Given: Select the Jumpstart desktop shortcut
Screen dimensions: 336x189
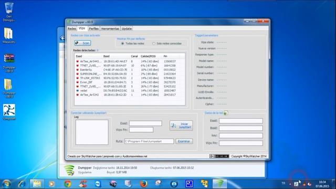Looking at the screenshot, I should (x=9, y=112).
